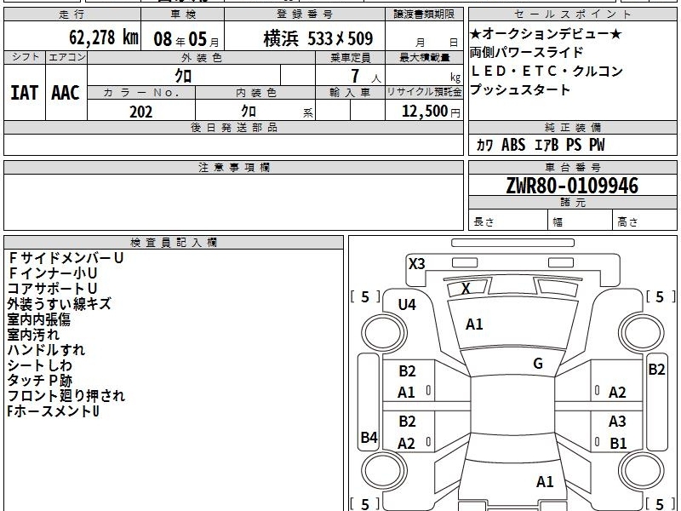This screenshot has width=681, height=511.
Task: Click the A3 mark on the diagram
Action: (617, 422)
